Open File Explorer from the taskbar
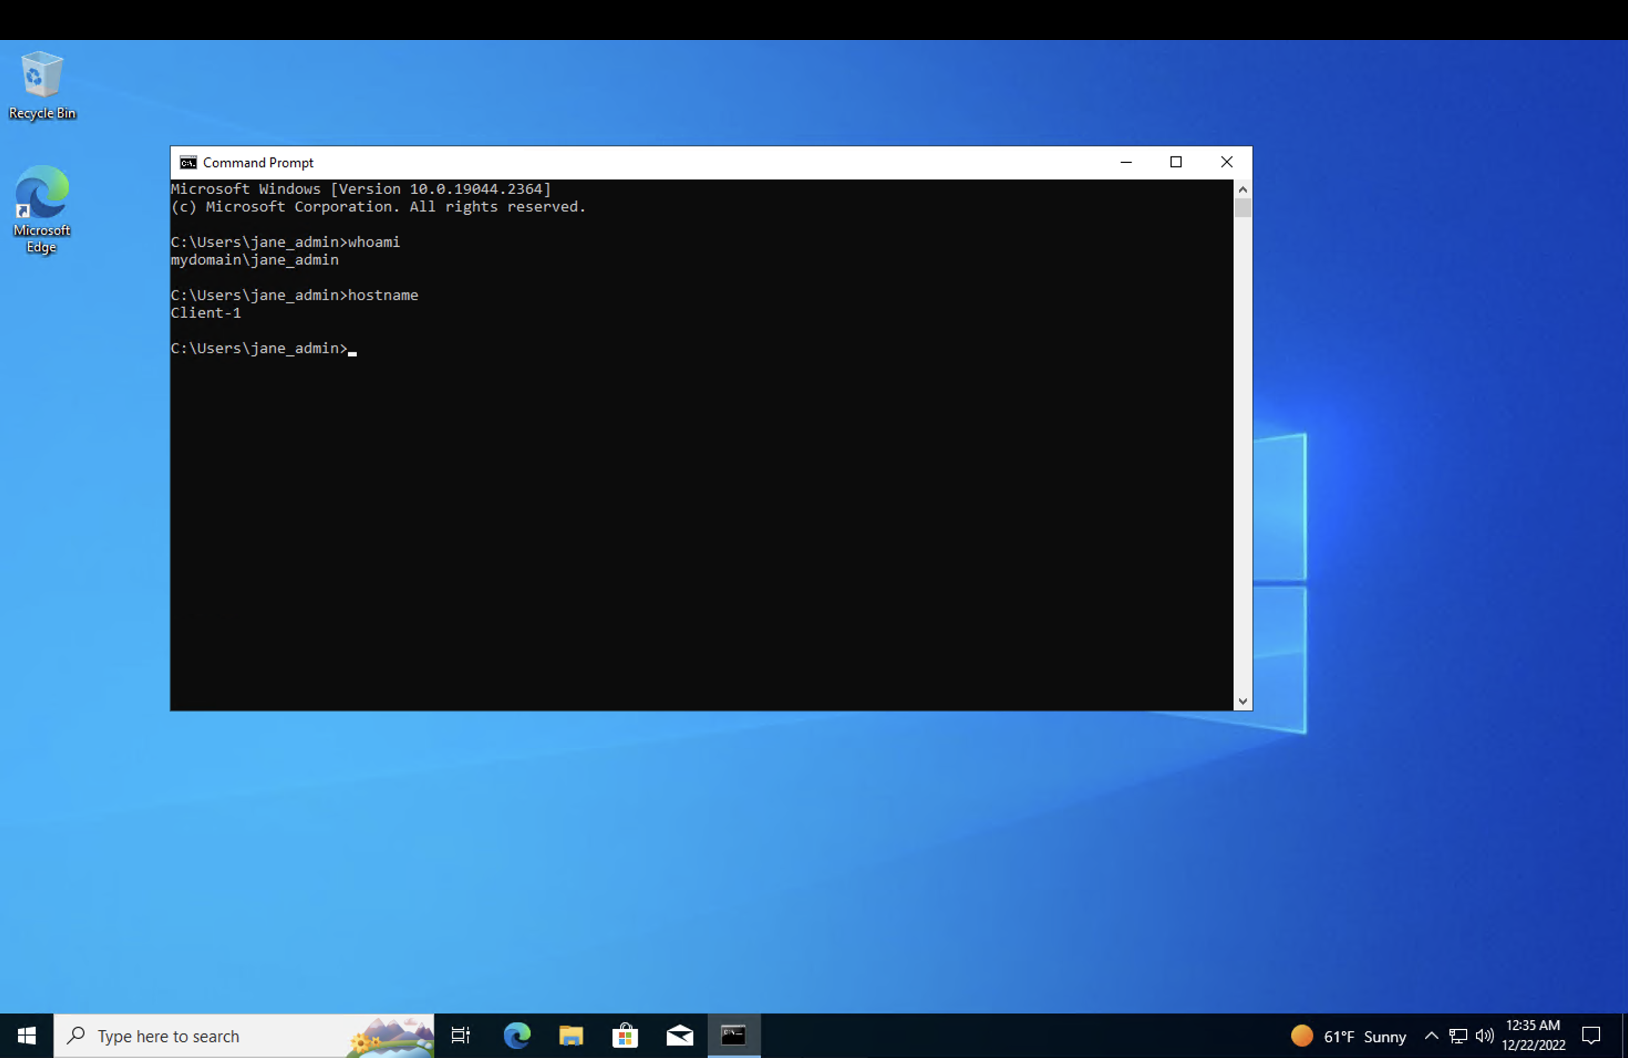 click(570, 1035)
